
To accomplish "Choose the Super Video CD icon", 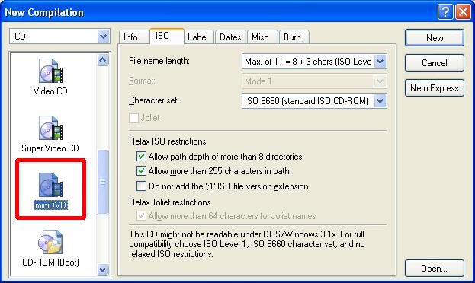I will tap(50, 128).
